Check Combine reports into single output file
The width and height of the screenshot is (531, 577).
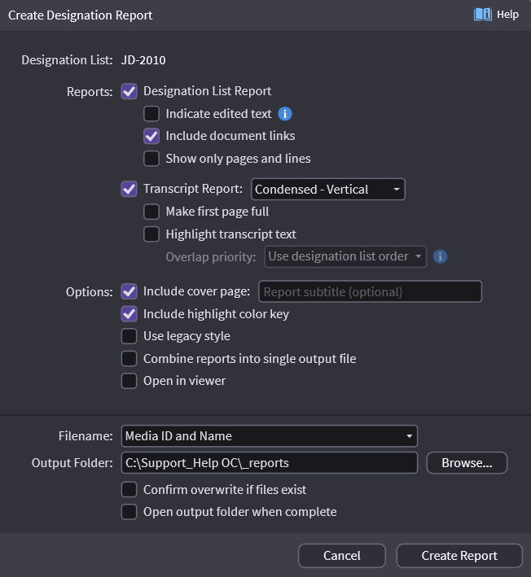129,358
